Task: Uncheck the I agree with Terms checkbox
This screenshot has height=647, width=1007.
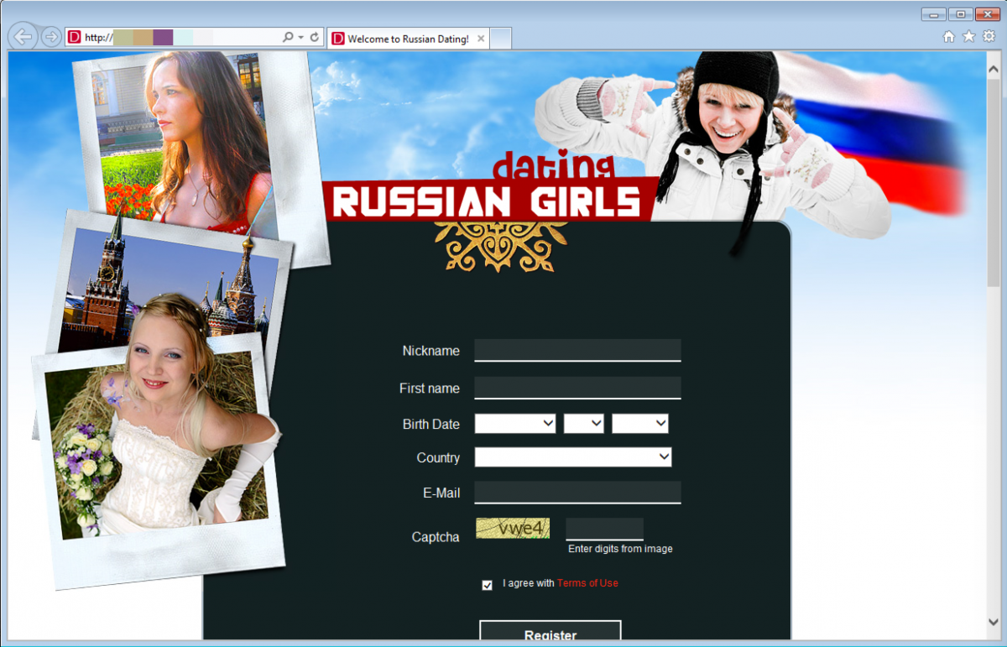Action: pyautogui.click(x=487, y=585)
